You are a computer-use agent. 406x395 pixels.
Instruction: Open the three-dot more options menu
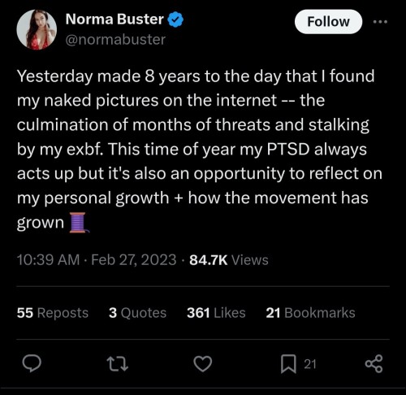380,22
